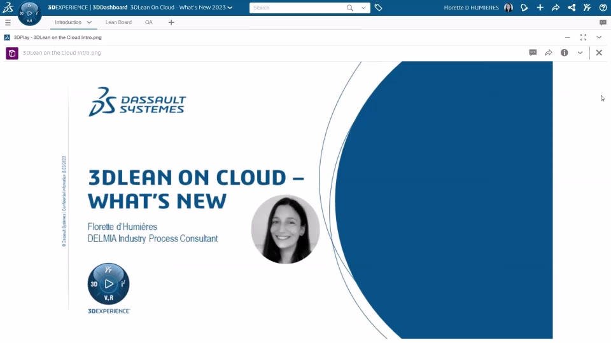Open the notifications icon in the top bar
The height and width of the screenshot is (343, 611).
(524, 8)
